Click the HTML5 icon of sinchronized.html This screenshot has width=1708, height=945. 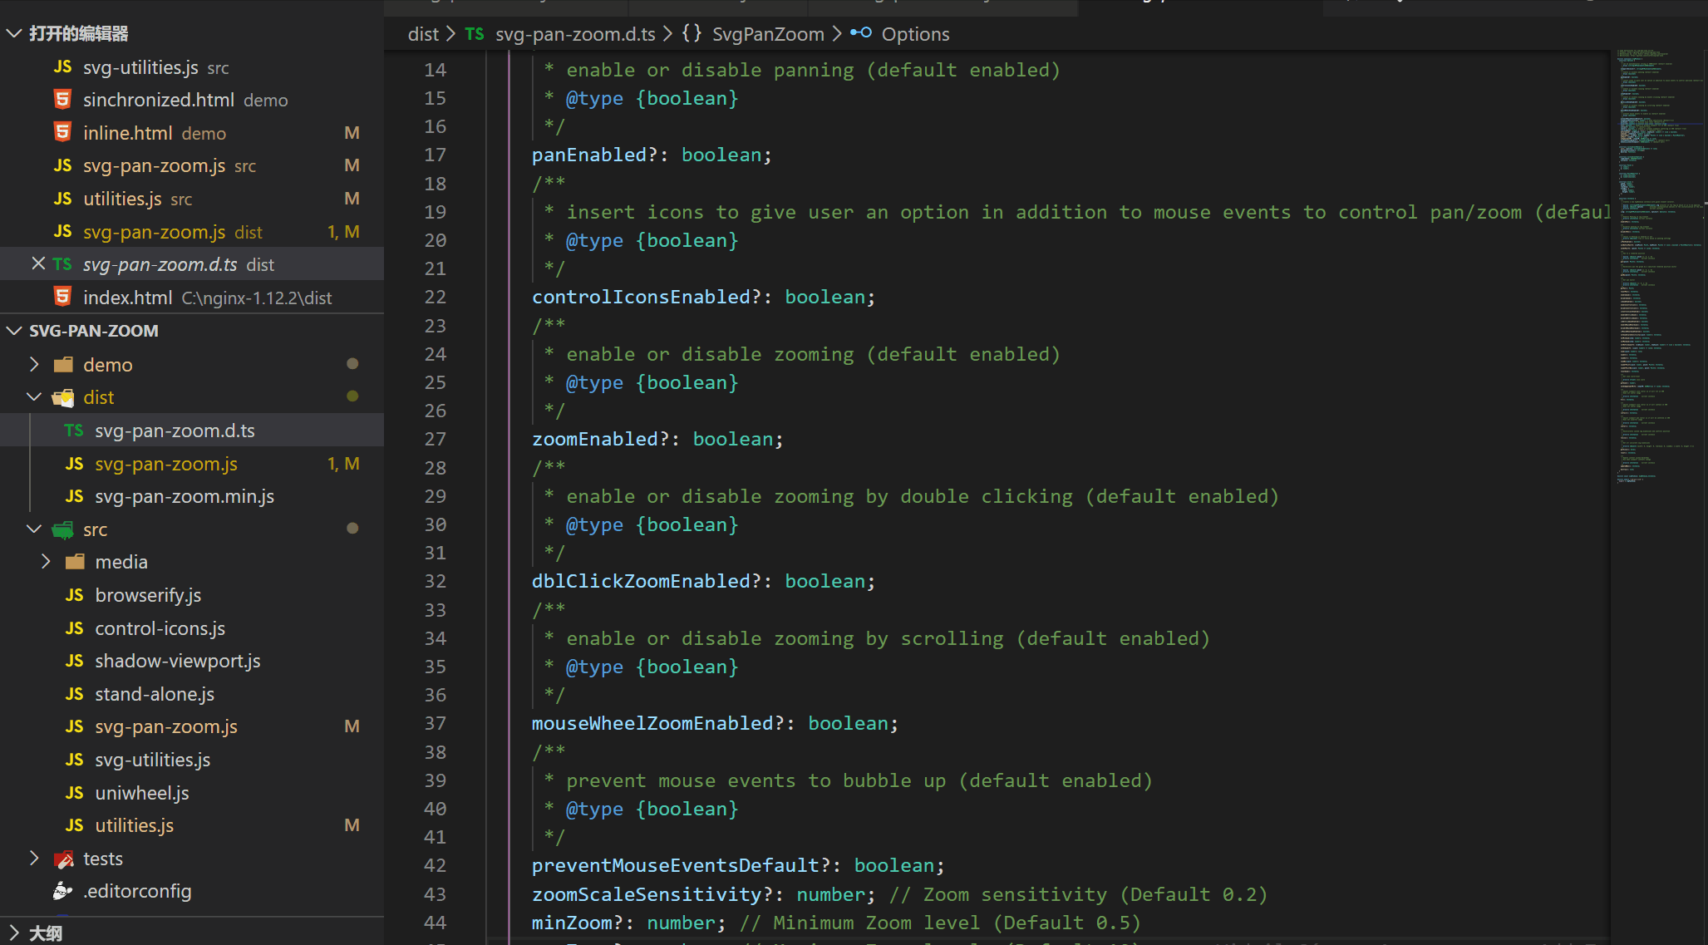click(x=62, y=100)
